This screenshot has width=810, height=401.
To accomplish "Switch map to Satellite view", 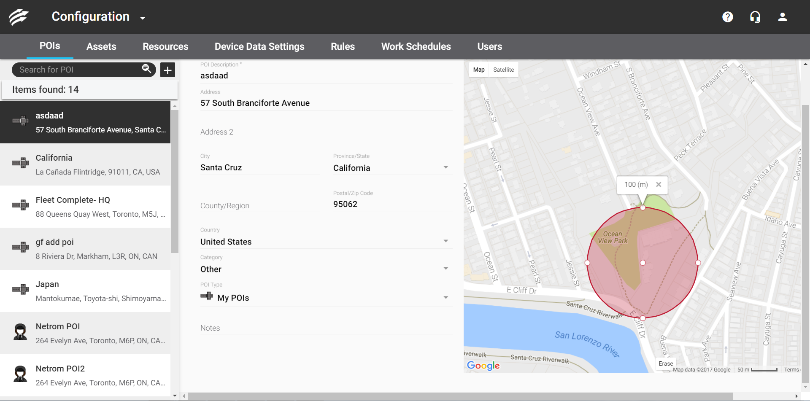I will click(504, 70).
